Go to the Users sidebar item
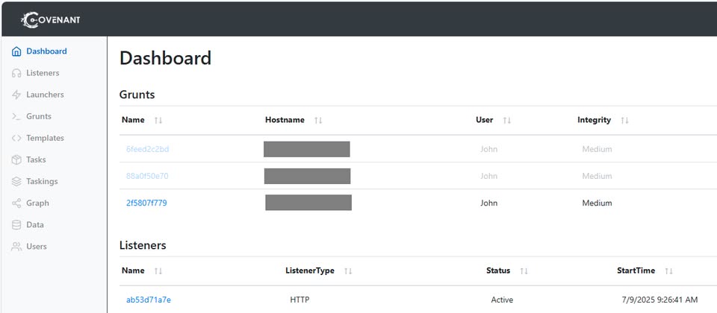 [x=36, y=246]
